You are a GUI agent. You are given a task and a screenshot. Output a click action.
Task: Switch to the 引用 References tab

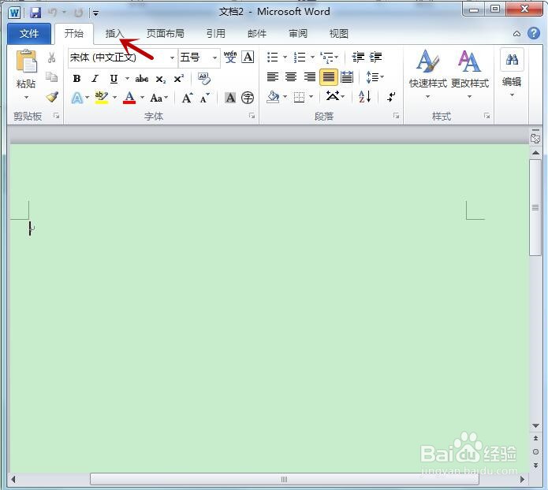tap(215, 34)
